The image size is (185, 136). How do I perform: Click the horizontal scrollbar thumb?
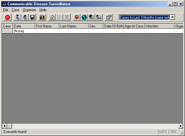click(10, 126)
